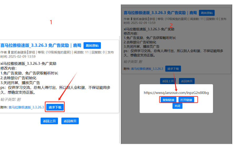Open post title link in left panel

point(41,46)
